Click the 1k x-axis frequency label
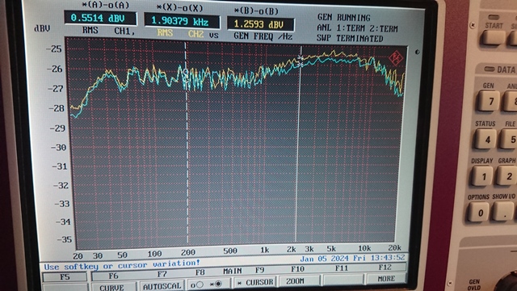517x291 pixels. click(x=264, y=251)
